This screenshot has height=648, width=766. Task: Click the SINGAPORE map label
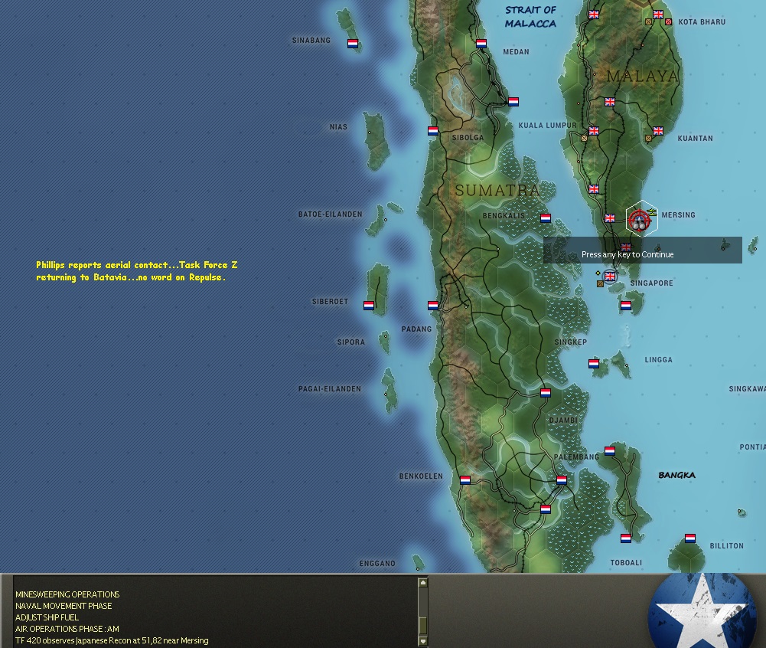coord(652,283)
